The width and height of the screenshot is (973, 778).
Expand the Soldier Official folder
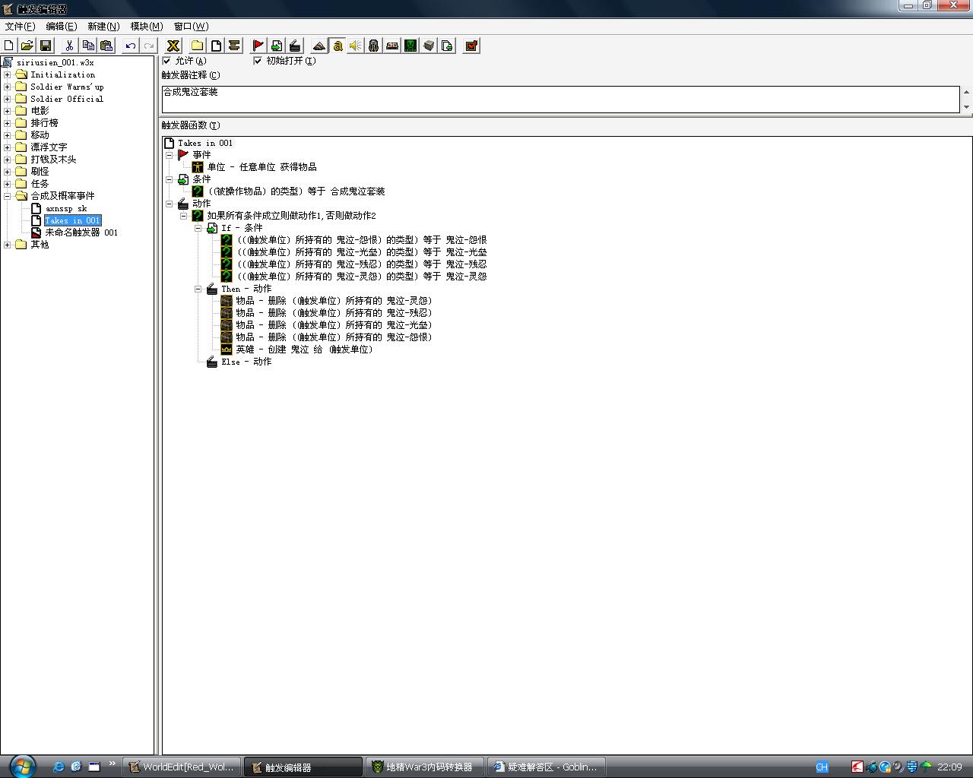(8, 99)
